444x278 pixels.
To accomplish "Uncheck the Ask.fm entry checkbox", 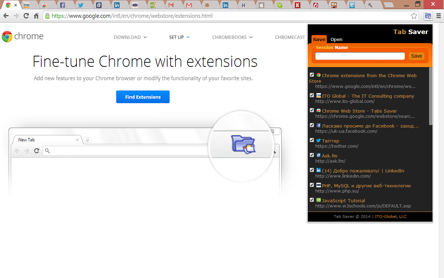I will pos(312,155).
